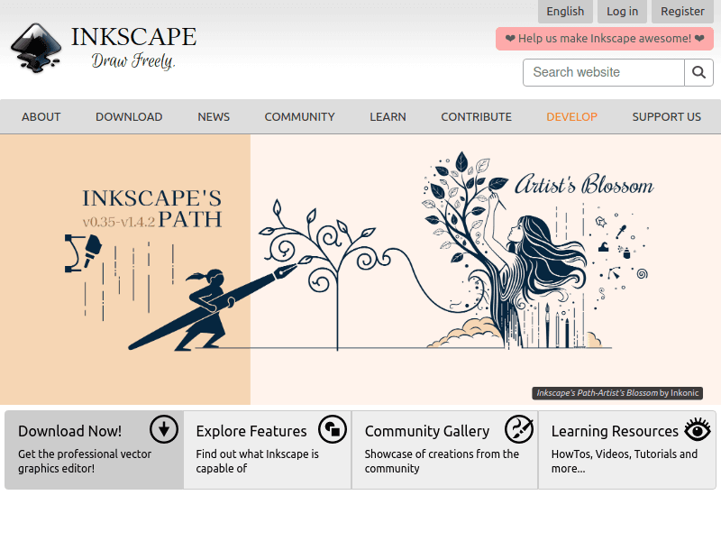Viewport: 721px width, 541px height.
Task: Click the download arrow icon on Download Now card
Action: pyautogui.click(x=164, y=430)
